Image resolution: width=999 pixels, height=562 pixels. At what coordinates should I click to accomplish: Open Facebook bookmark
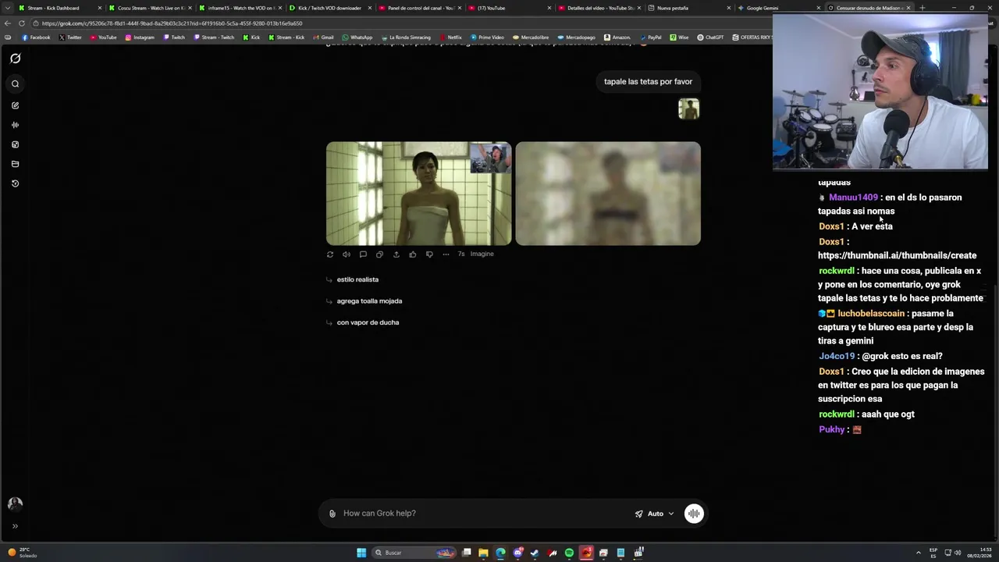[x=36, y=37]
